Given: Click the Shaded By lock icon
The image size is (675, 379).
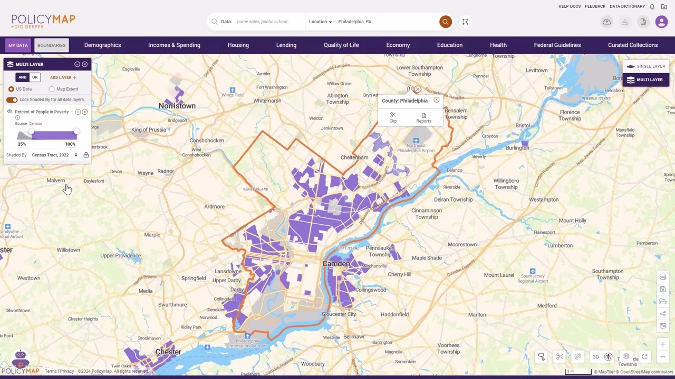Looking at the screenshot, I should tap(86, 155).
